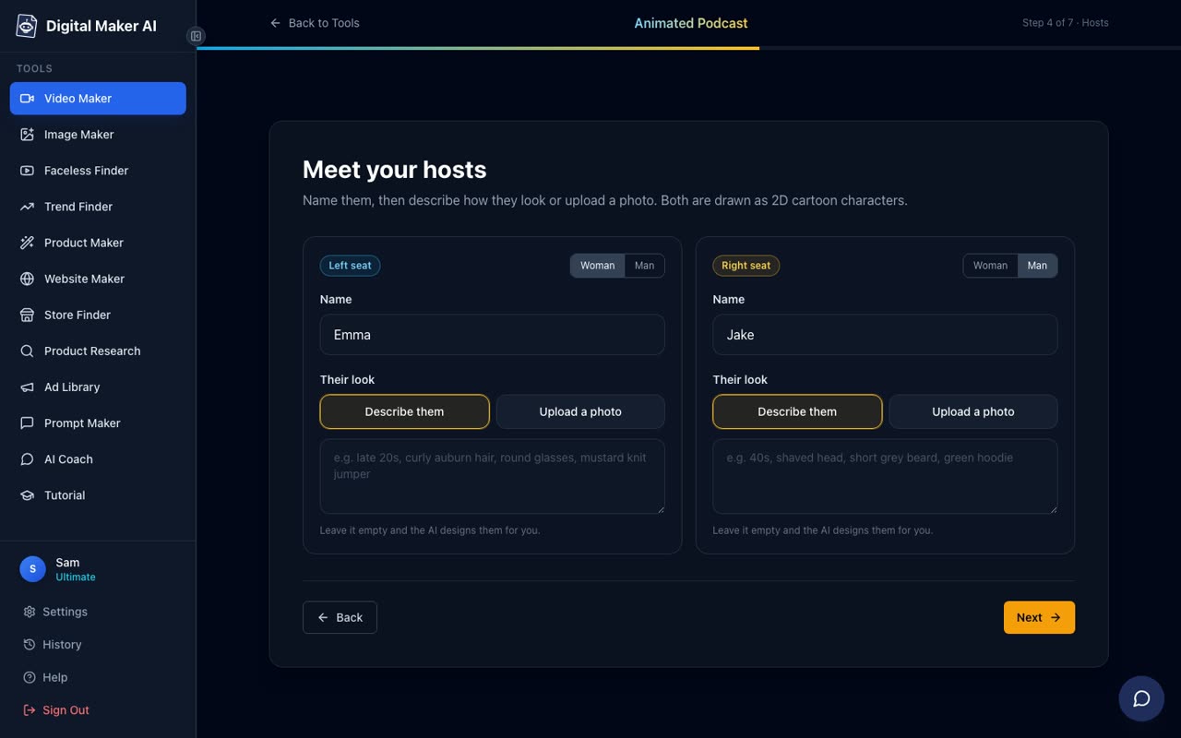The width and height of the screenshot is (1181, 738).
Task: Select Man for the Right seat host
Action: tap(1037, 266)
